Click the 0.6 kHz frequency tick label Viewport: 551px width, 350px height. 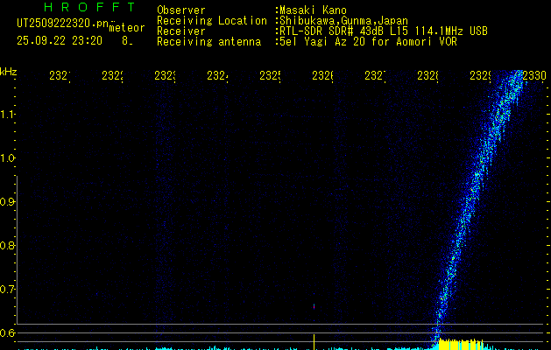click(x=7, y=332)
